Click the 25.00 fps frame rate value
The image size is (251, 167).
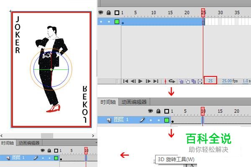pyautogui.click(x=227, y=81)
